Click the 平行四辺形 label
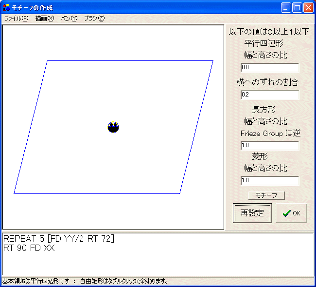Viewport: 316px width, 287px height. point(264,43)
